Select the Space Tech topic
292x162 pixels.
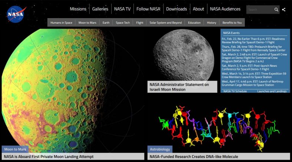pos(123,23)
